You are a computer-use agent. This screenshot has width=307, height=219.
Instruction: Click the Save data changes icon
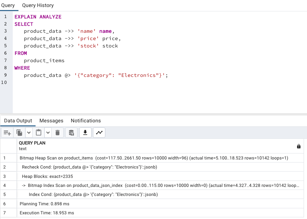pos(71,133)
